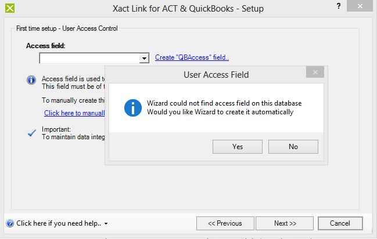Open the small arrow menu beside help text
Viewport: 377px width, 239px height.
coord(106,223)
